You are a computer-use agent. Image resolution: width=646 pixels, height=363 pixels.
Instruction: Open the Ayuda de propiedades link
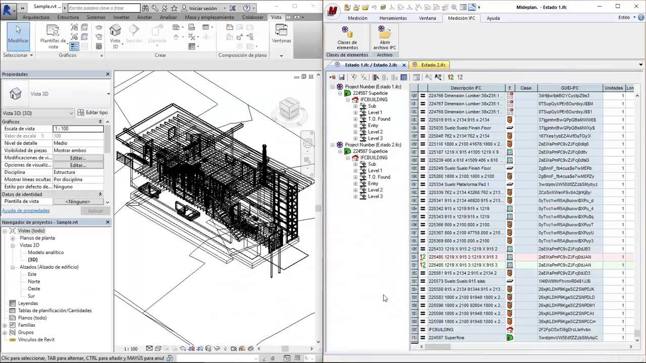pos(26,211)
